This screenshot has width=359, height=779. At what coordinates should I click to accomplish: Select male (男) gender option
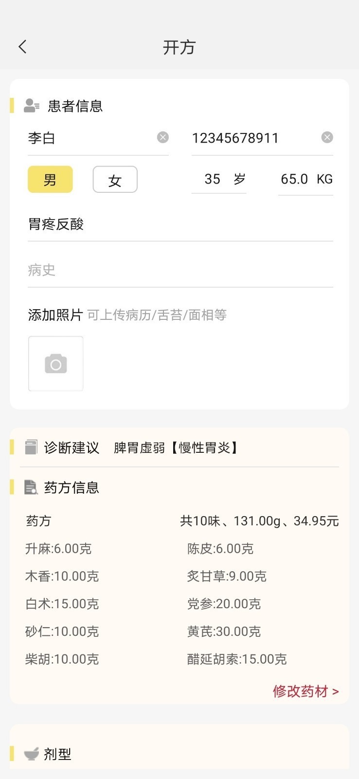(50, 180)
